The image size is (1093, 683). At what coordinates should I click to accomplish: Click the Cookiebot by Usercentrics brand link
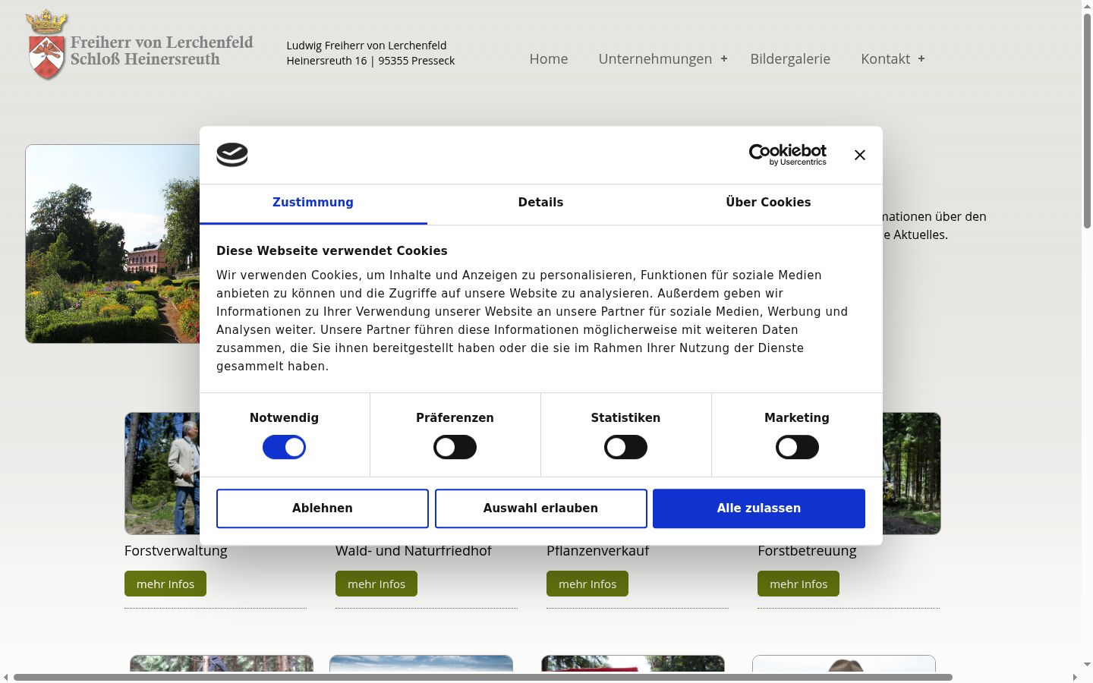788,155
